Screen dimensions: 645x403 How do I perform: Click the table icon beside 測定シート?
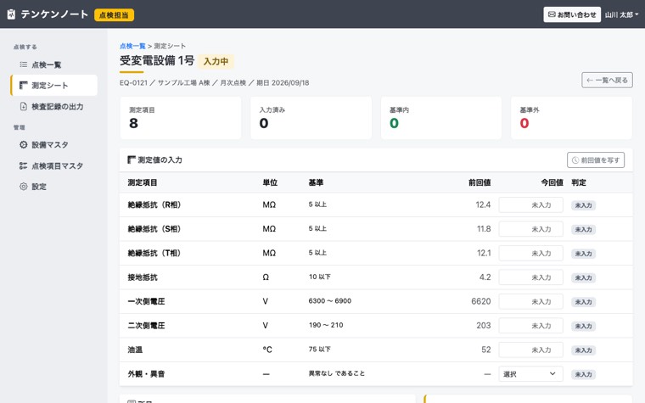[24, 85]
